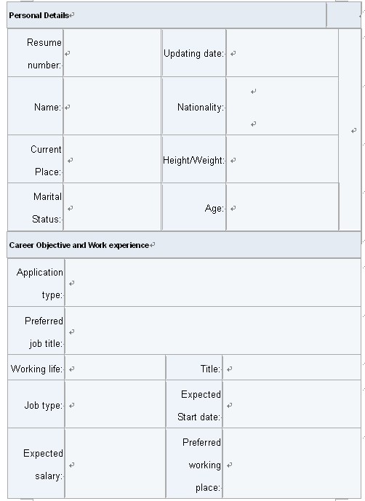Click the Career Objective and Work experience heading

[79, 245]
